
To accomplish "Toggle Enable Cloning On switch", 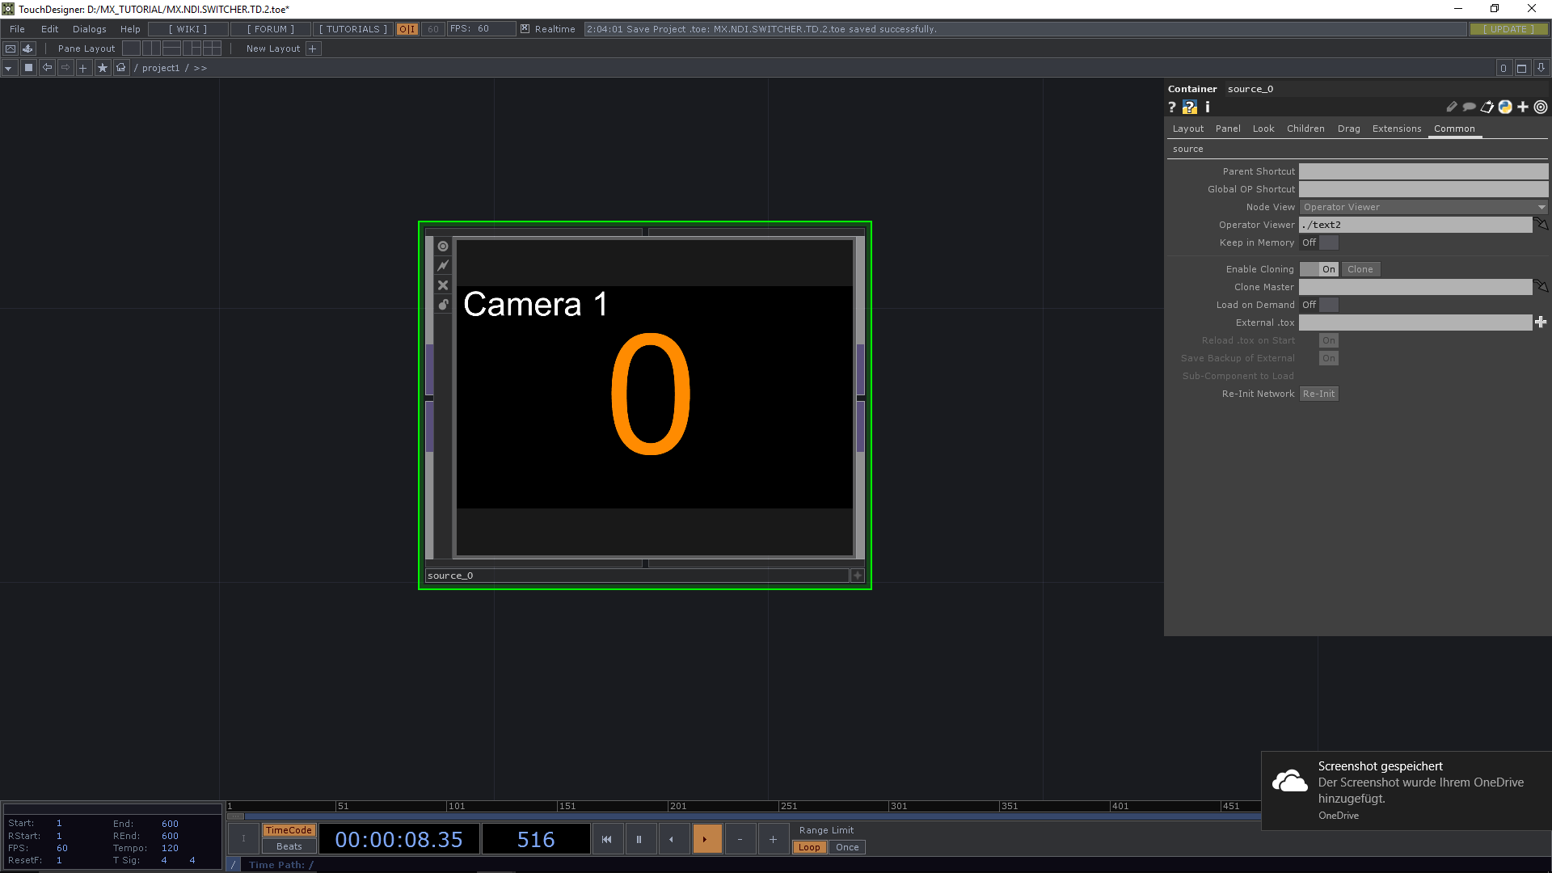I will (1319, 269).
